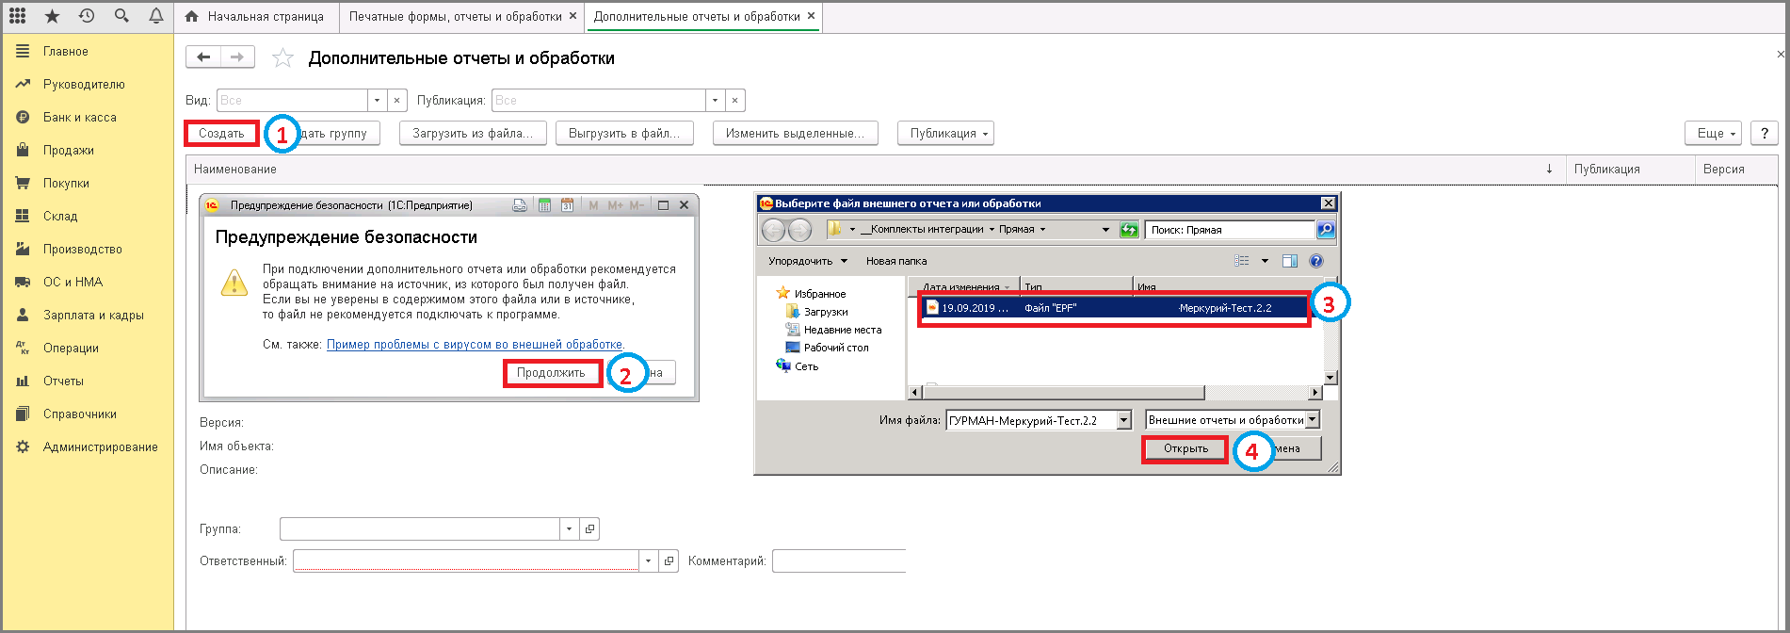Click the Изменить выделенные... button
The width and height of the screenshot is (1790, 633).
tap(796, 134)
